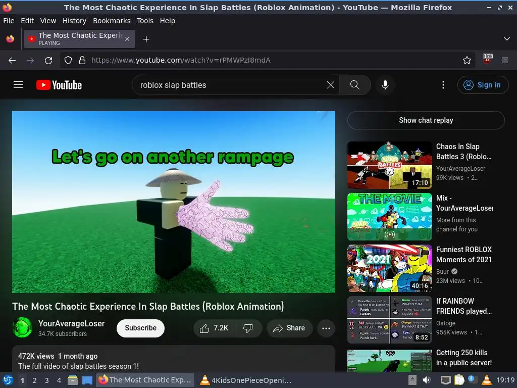This screenshot has width=517, height=388.
Task: Click the Ostoge channel name
Action: click(446, 323)
